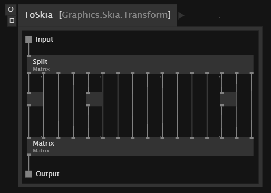Image resolution: width=271 pixels, height=193 pixels.
Task: Click the leftmost minus node
Action: coord(35,99)
